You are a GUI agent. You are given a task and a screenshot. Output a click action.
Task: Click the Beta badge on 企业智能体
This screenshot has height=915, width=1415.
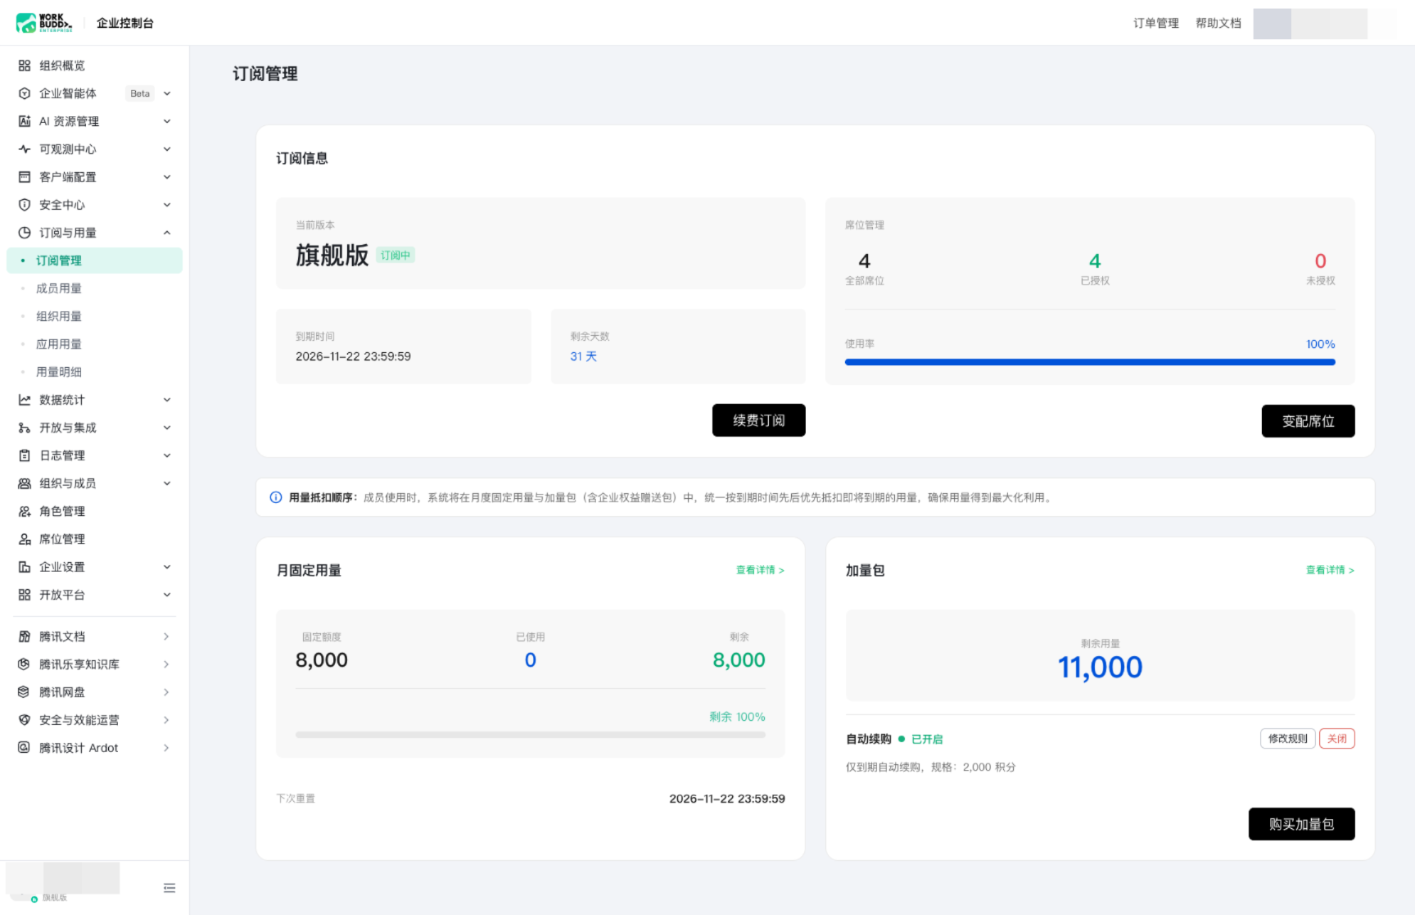140,93
